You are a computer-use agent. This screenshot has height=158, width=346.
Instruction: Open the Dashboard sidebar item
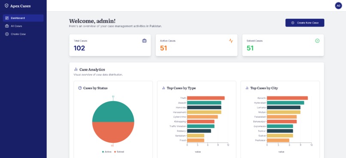click(x=23, y=18)
